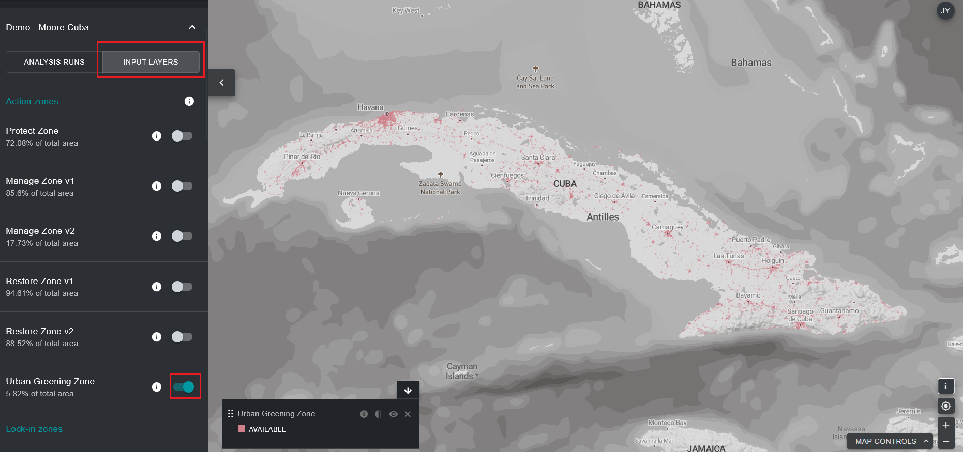963x452 pixels.
Task: Select the INPUT LAYERS tab
Action: [x=151, y=62]
